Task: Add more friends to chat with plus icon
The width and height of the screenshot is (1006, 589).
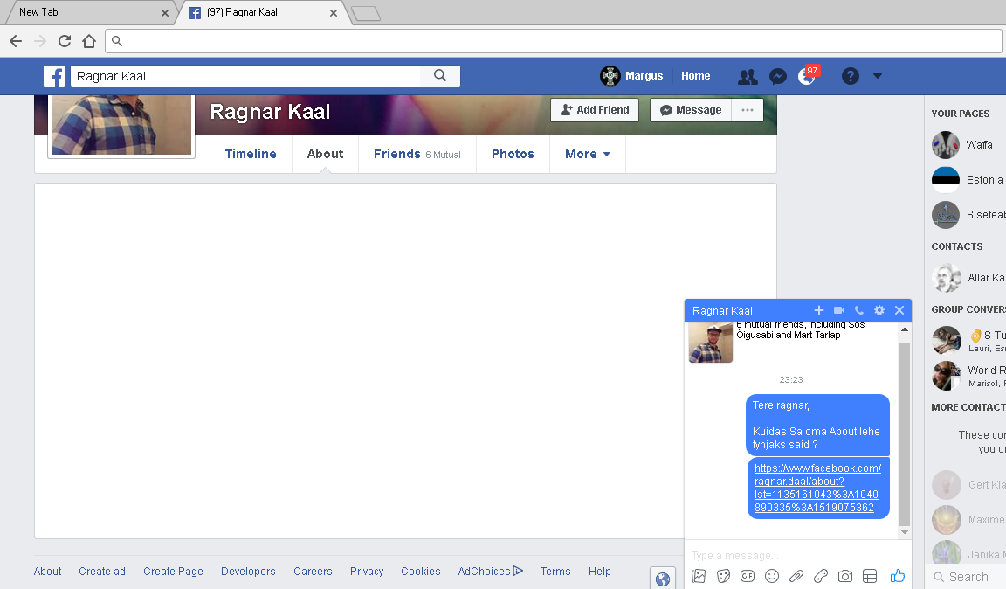Action: point(819,310)
